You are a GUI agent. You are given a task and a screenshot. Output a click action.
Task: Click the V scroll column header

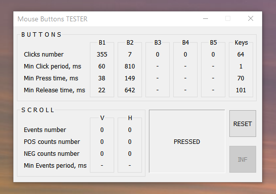click(x=102, y=118)
